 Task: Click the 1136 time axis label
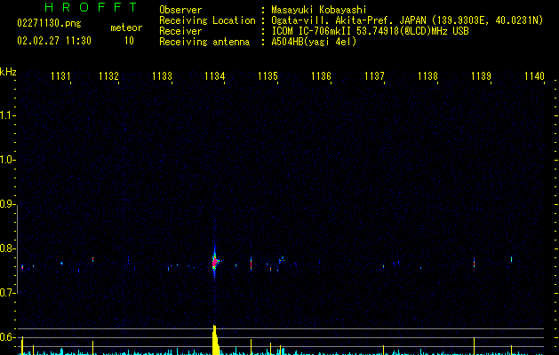click(x=321, y=75)
